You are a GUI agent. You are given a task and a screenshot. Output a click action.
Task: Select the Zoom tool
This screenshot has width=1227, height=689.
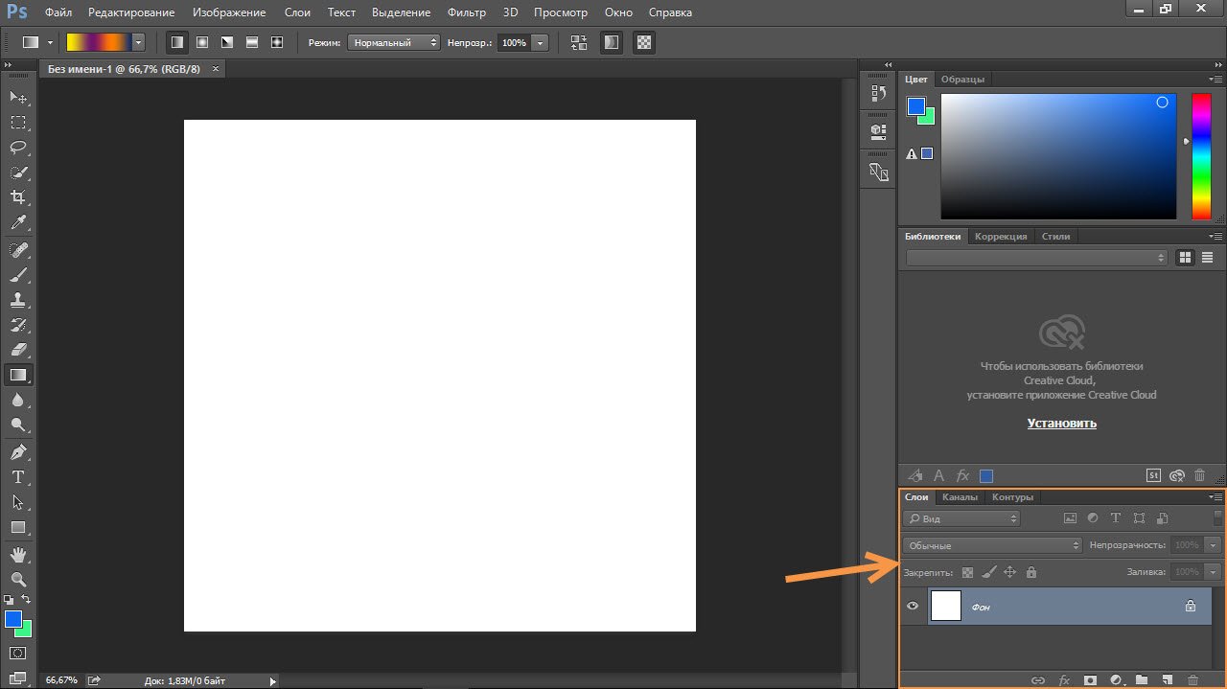point(18,579)
